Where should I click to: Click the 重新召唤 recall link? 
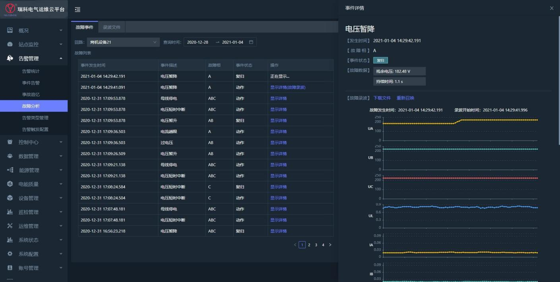click(x=405, y=98)
